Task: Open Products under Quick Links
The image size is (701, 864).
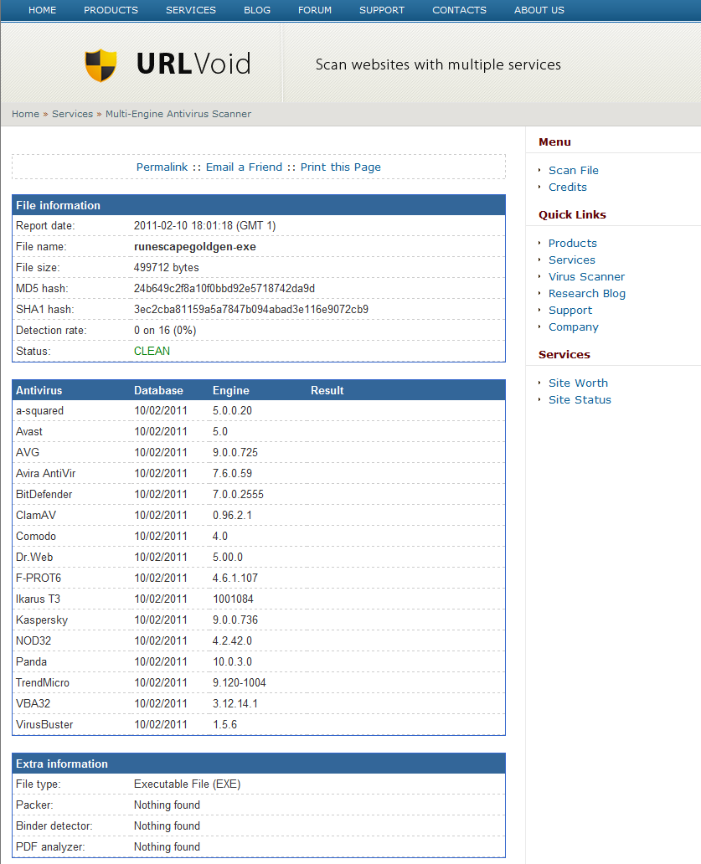Action: click(x=573, y=243)
